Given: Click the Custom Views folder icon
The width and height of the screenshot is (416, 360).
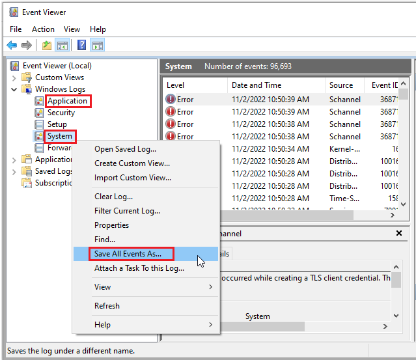Looking at the screenshot, I should pyautogui.click(x=27, y=77).
